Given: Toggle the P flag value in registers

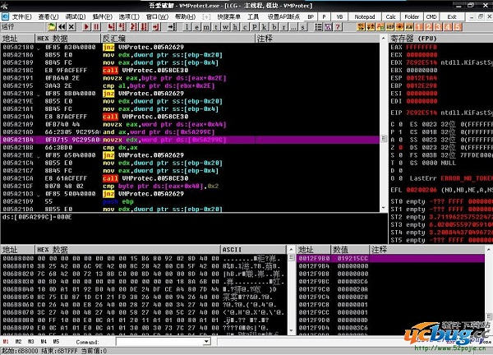Looking at the screenshot, I should coord(401,132).
